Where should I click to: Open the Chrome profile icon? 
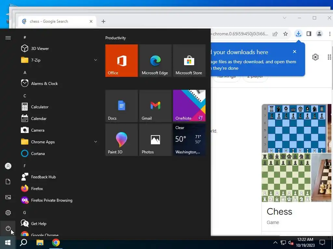(x=319, y=34)
